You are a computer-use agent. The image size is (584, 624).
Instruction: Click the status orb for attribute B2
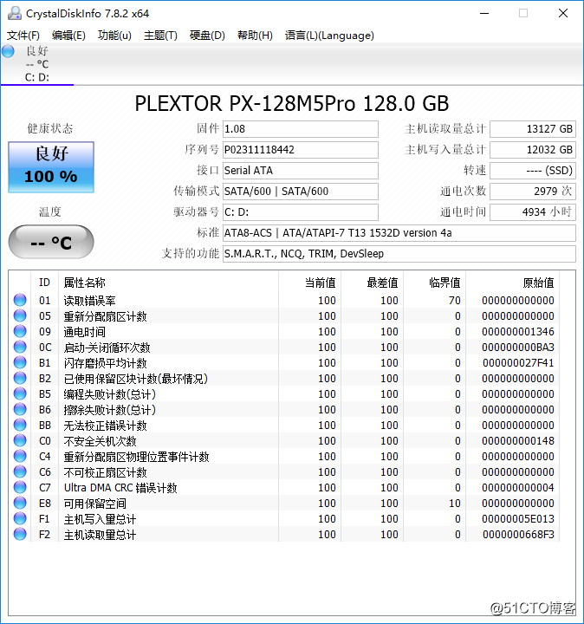coord(20,378)
